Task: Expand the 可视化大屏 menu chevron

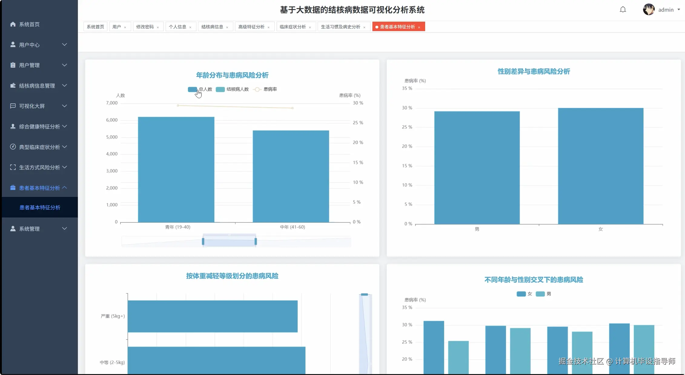Action: coord(65,106)
